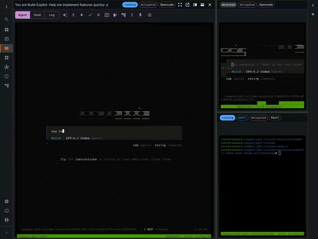Click the Shell label badge in lower right panel
Viewport: 318px width, 239px height.
(275, 118)
